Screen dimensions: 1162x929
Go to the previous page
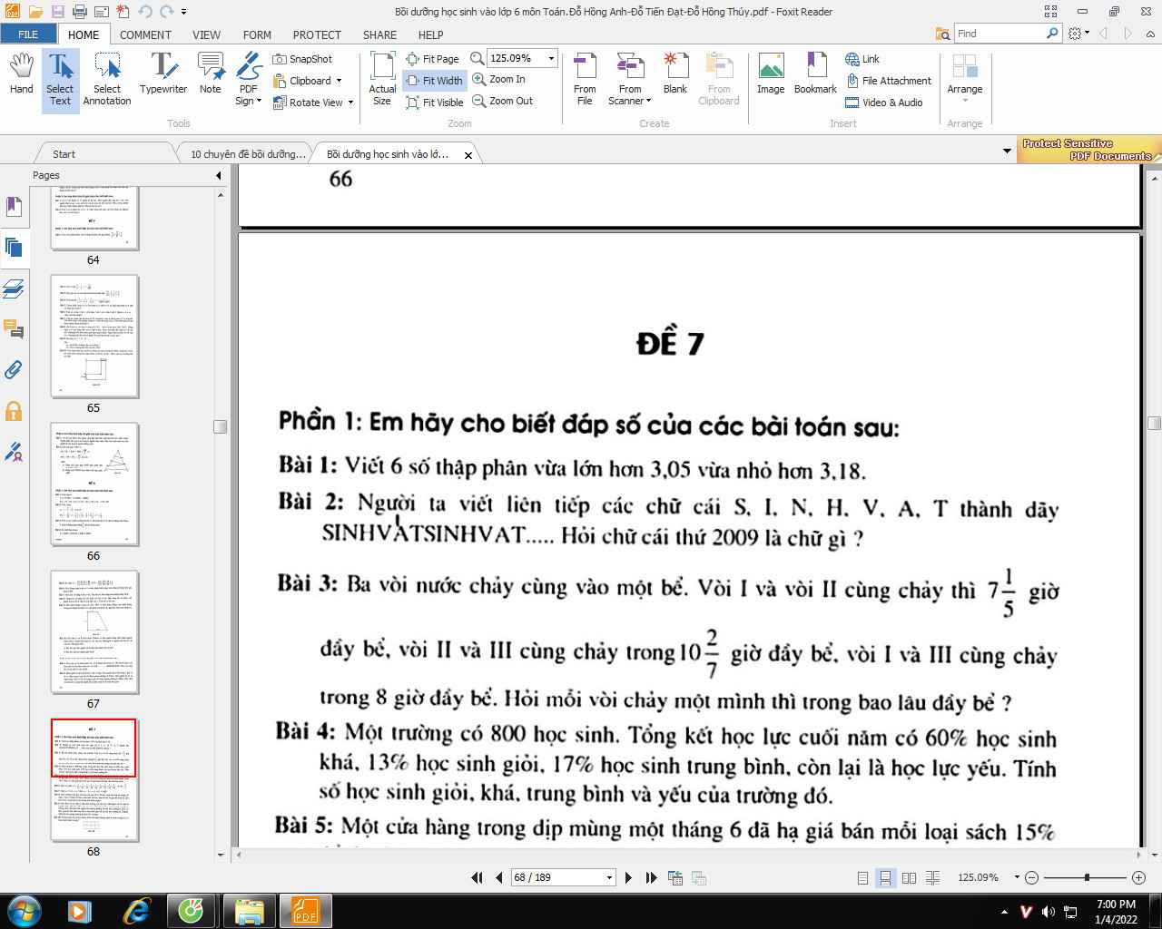(499, 877)
